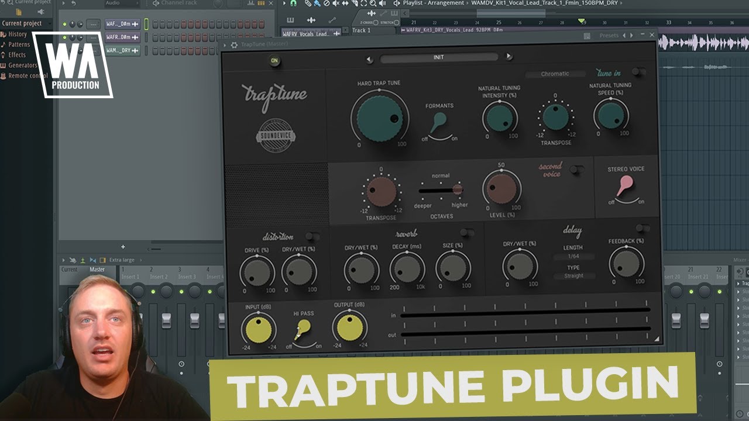The height and width of the screenshot is (421, 749).
Task: Toggle playlist magnet snap icon
Action: point(293,4)
